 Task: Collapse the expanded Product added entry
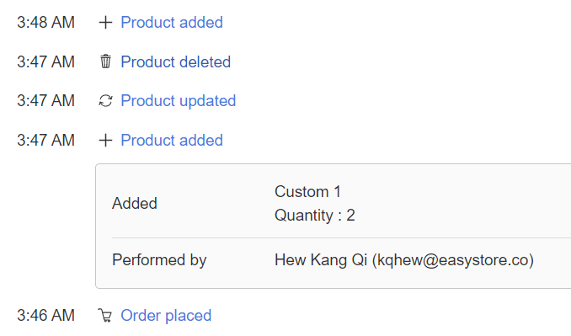[x=172, y=140]
